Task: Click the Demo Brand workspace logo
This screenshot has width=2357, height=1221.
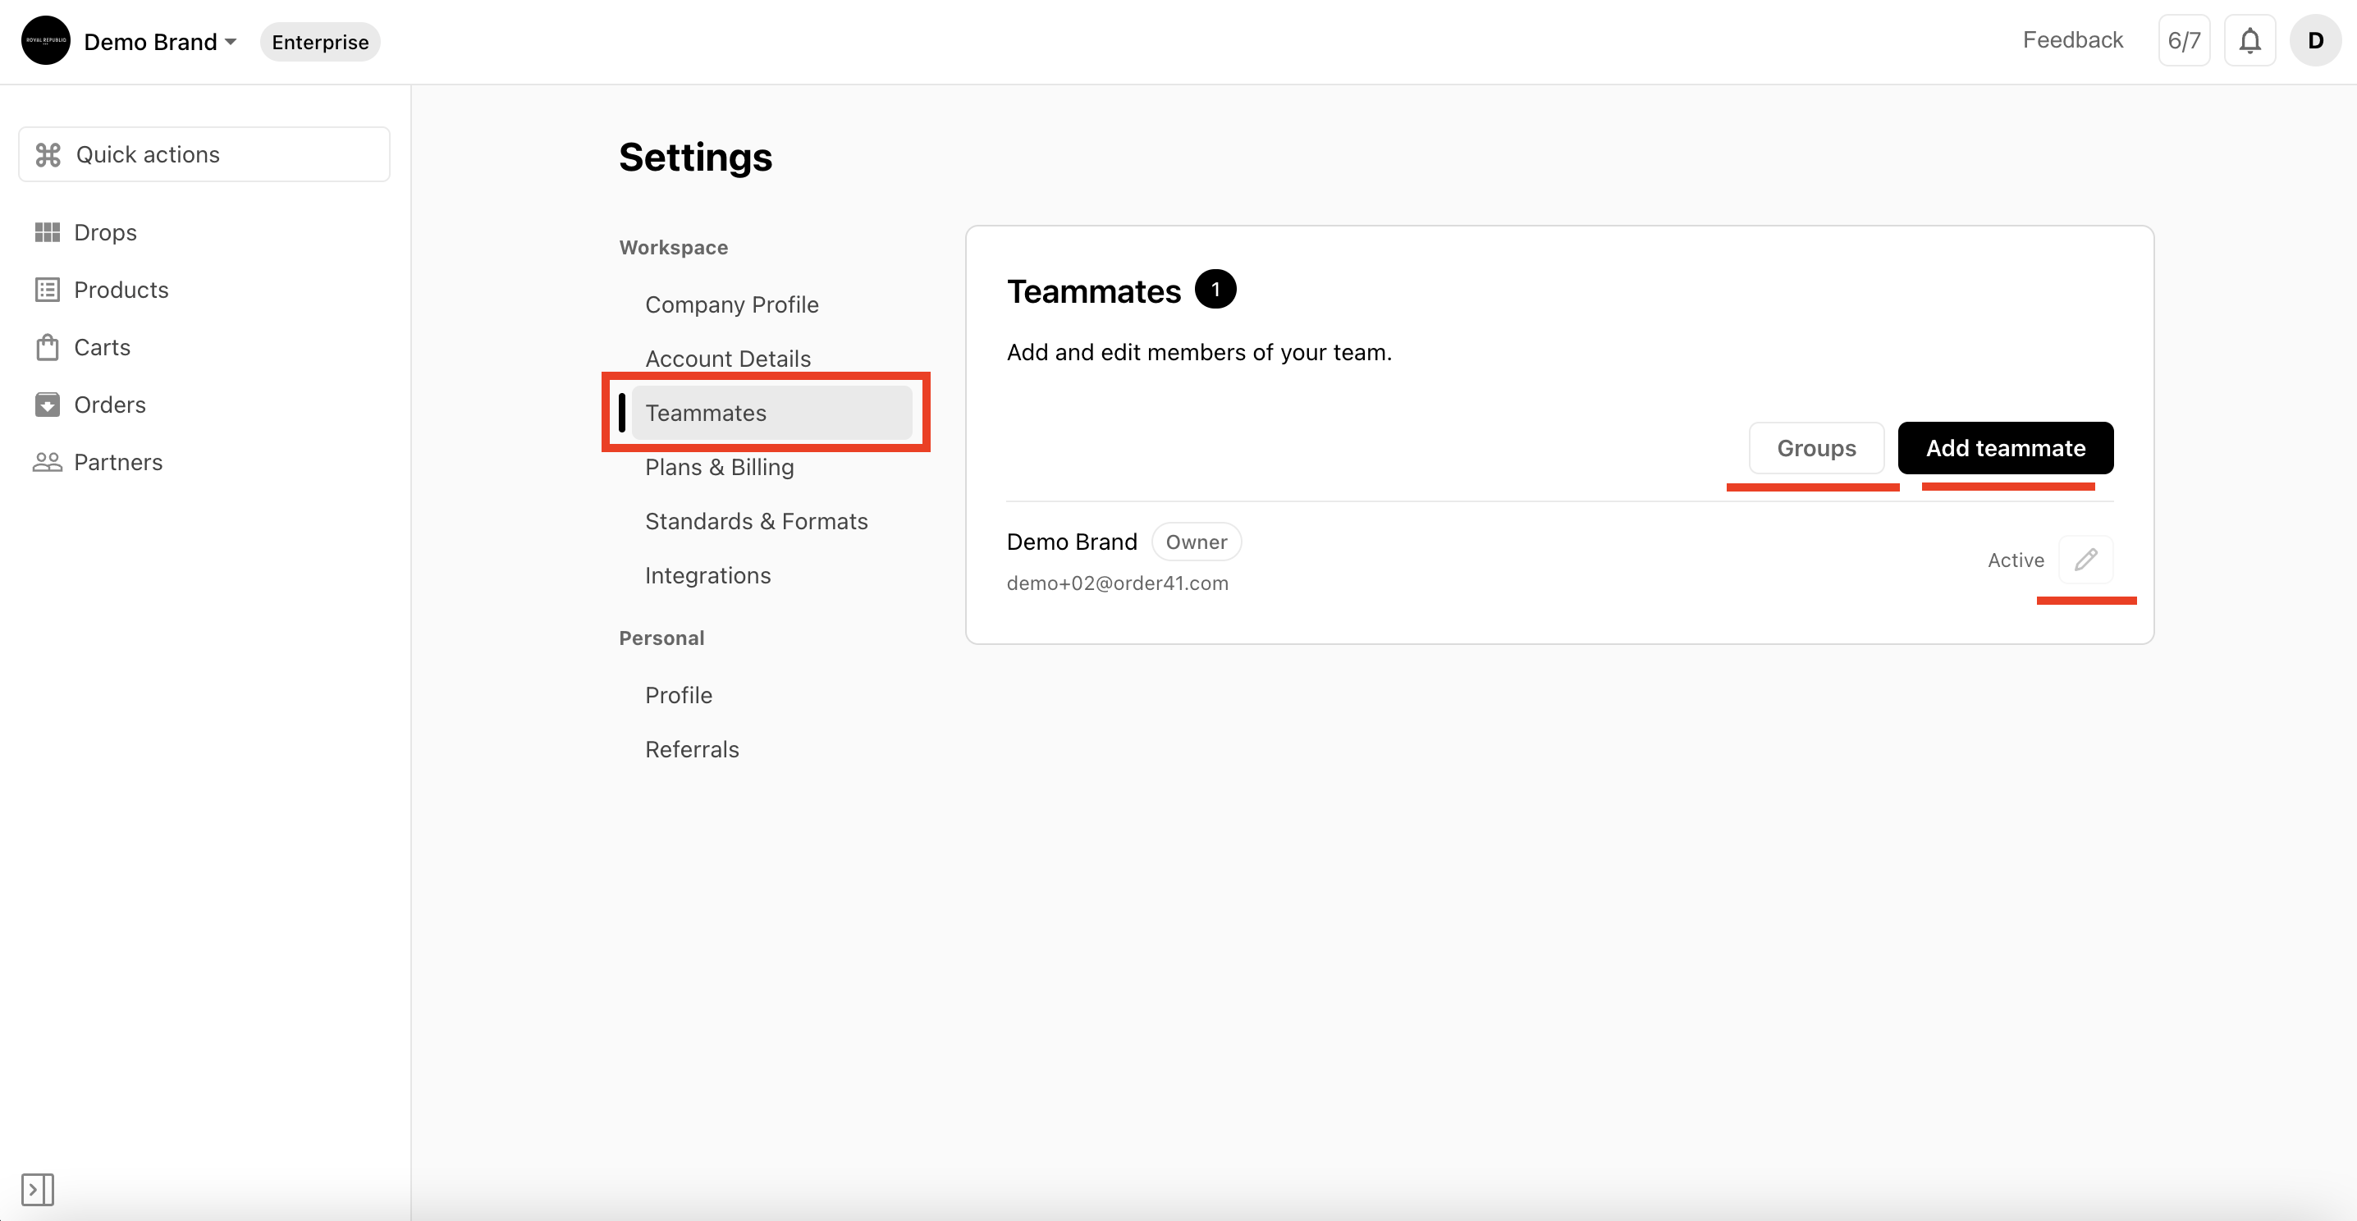Action: pos(45,40)
